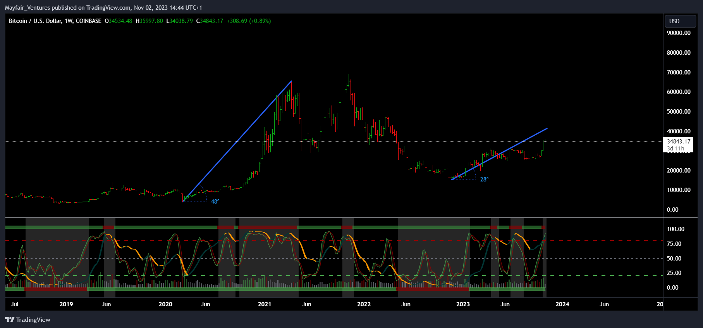Click the 20000.00 price axis label
This screenshot has width=703, height=328.
coord(679,171)
